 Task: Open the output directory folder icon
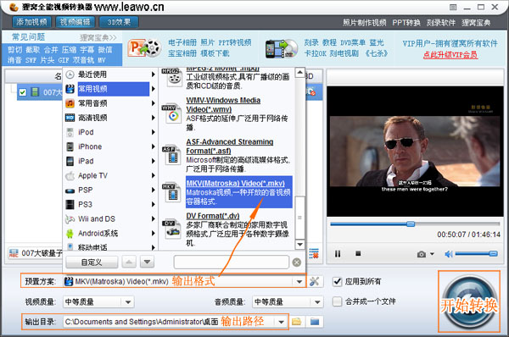point(315,322)
